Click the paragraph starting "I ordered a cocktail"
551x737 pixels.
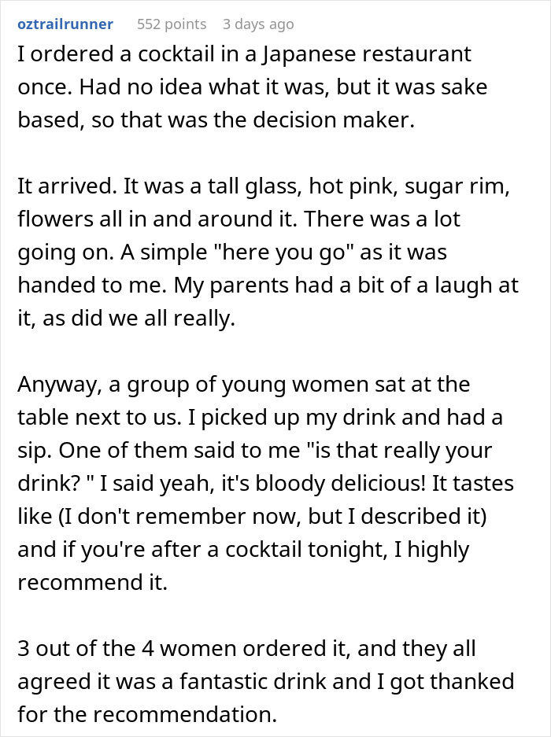click(x=252, y=86)
